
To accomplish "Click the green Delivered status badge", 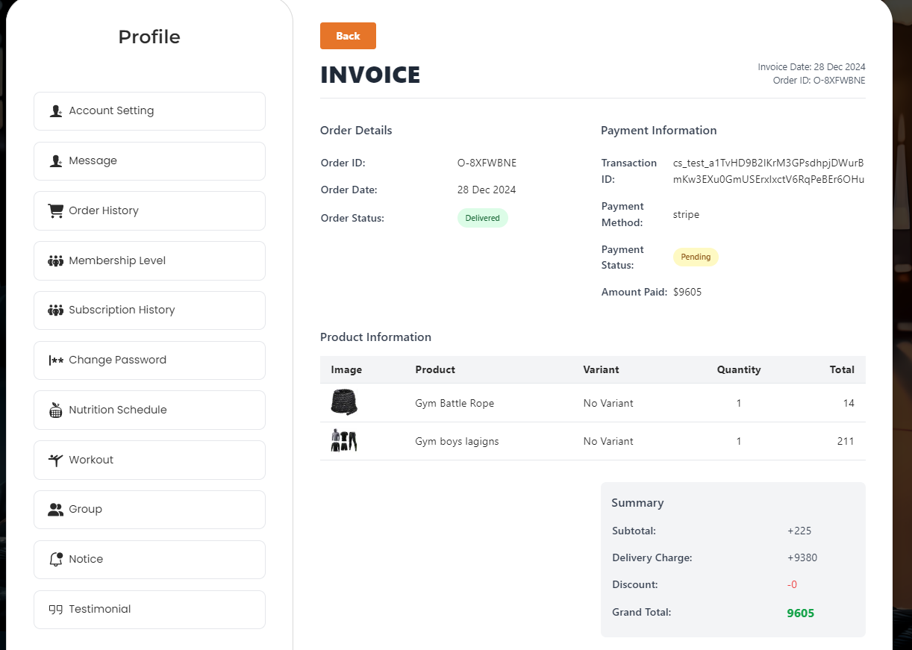I will (482, 218).
